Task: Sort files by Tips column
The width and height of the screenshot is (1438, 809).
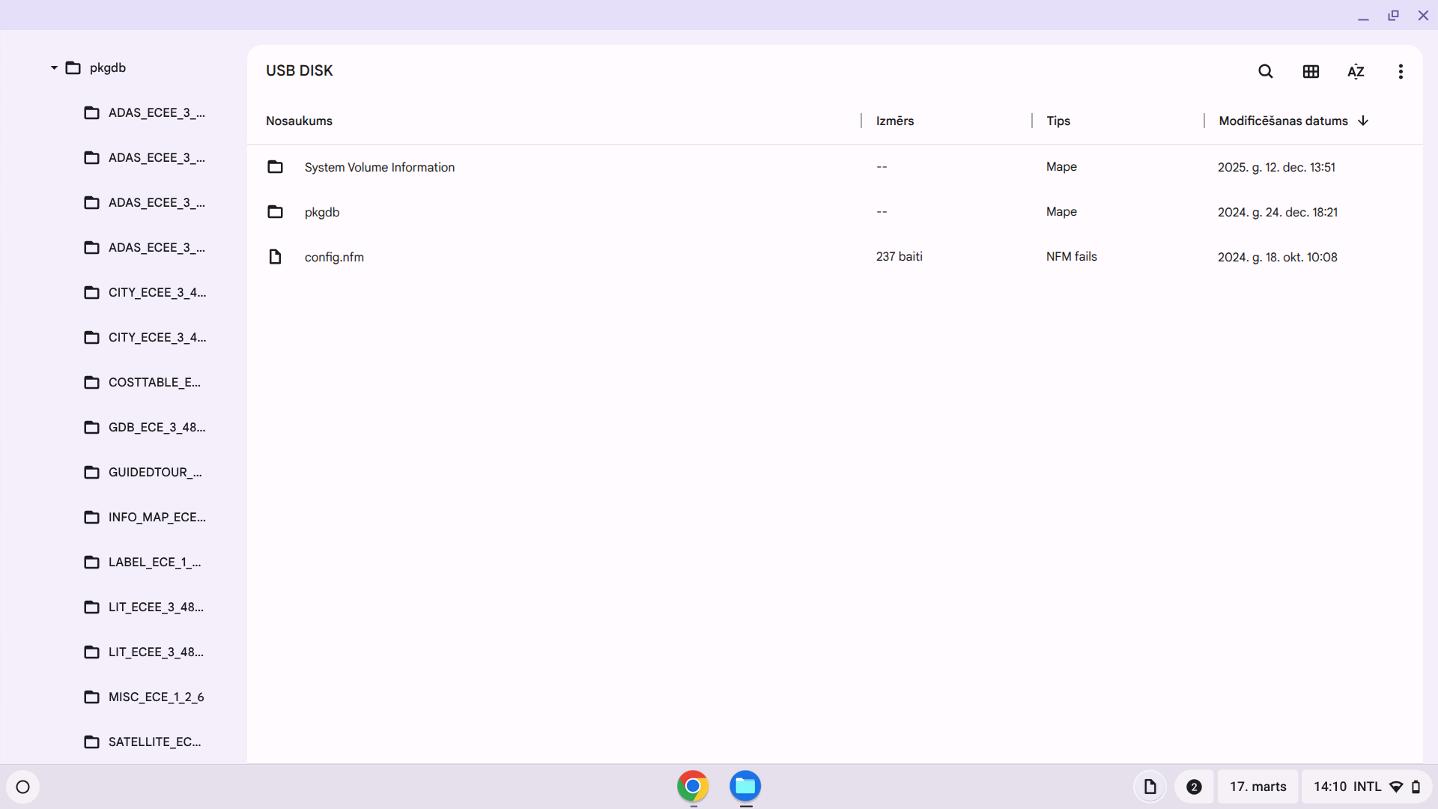Action: pyautogui.click(x=1058, y=121)
